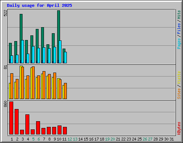
Task: Click the red KBytes bar for day 4
Action: click(27, 124)
